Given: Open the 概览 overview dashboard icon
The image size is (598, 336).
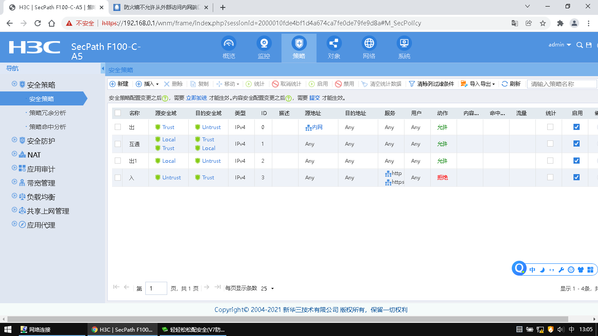Looking at the screenshot, I should point(229,44).
